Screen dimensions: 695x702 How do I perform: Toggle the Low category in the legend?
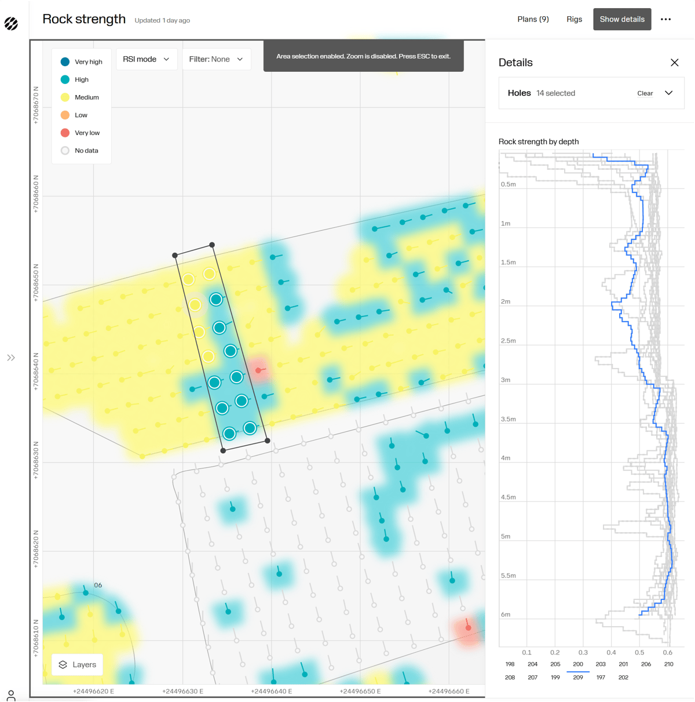point(64,115)
